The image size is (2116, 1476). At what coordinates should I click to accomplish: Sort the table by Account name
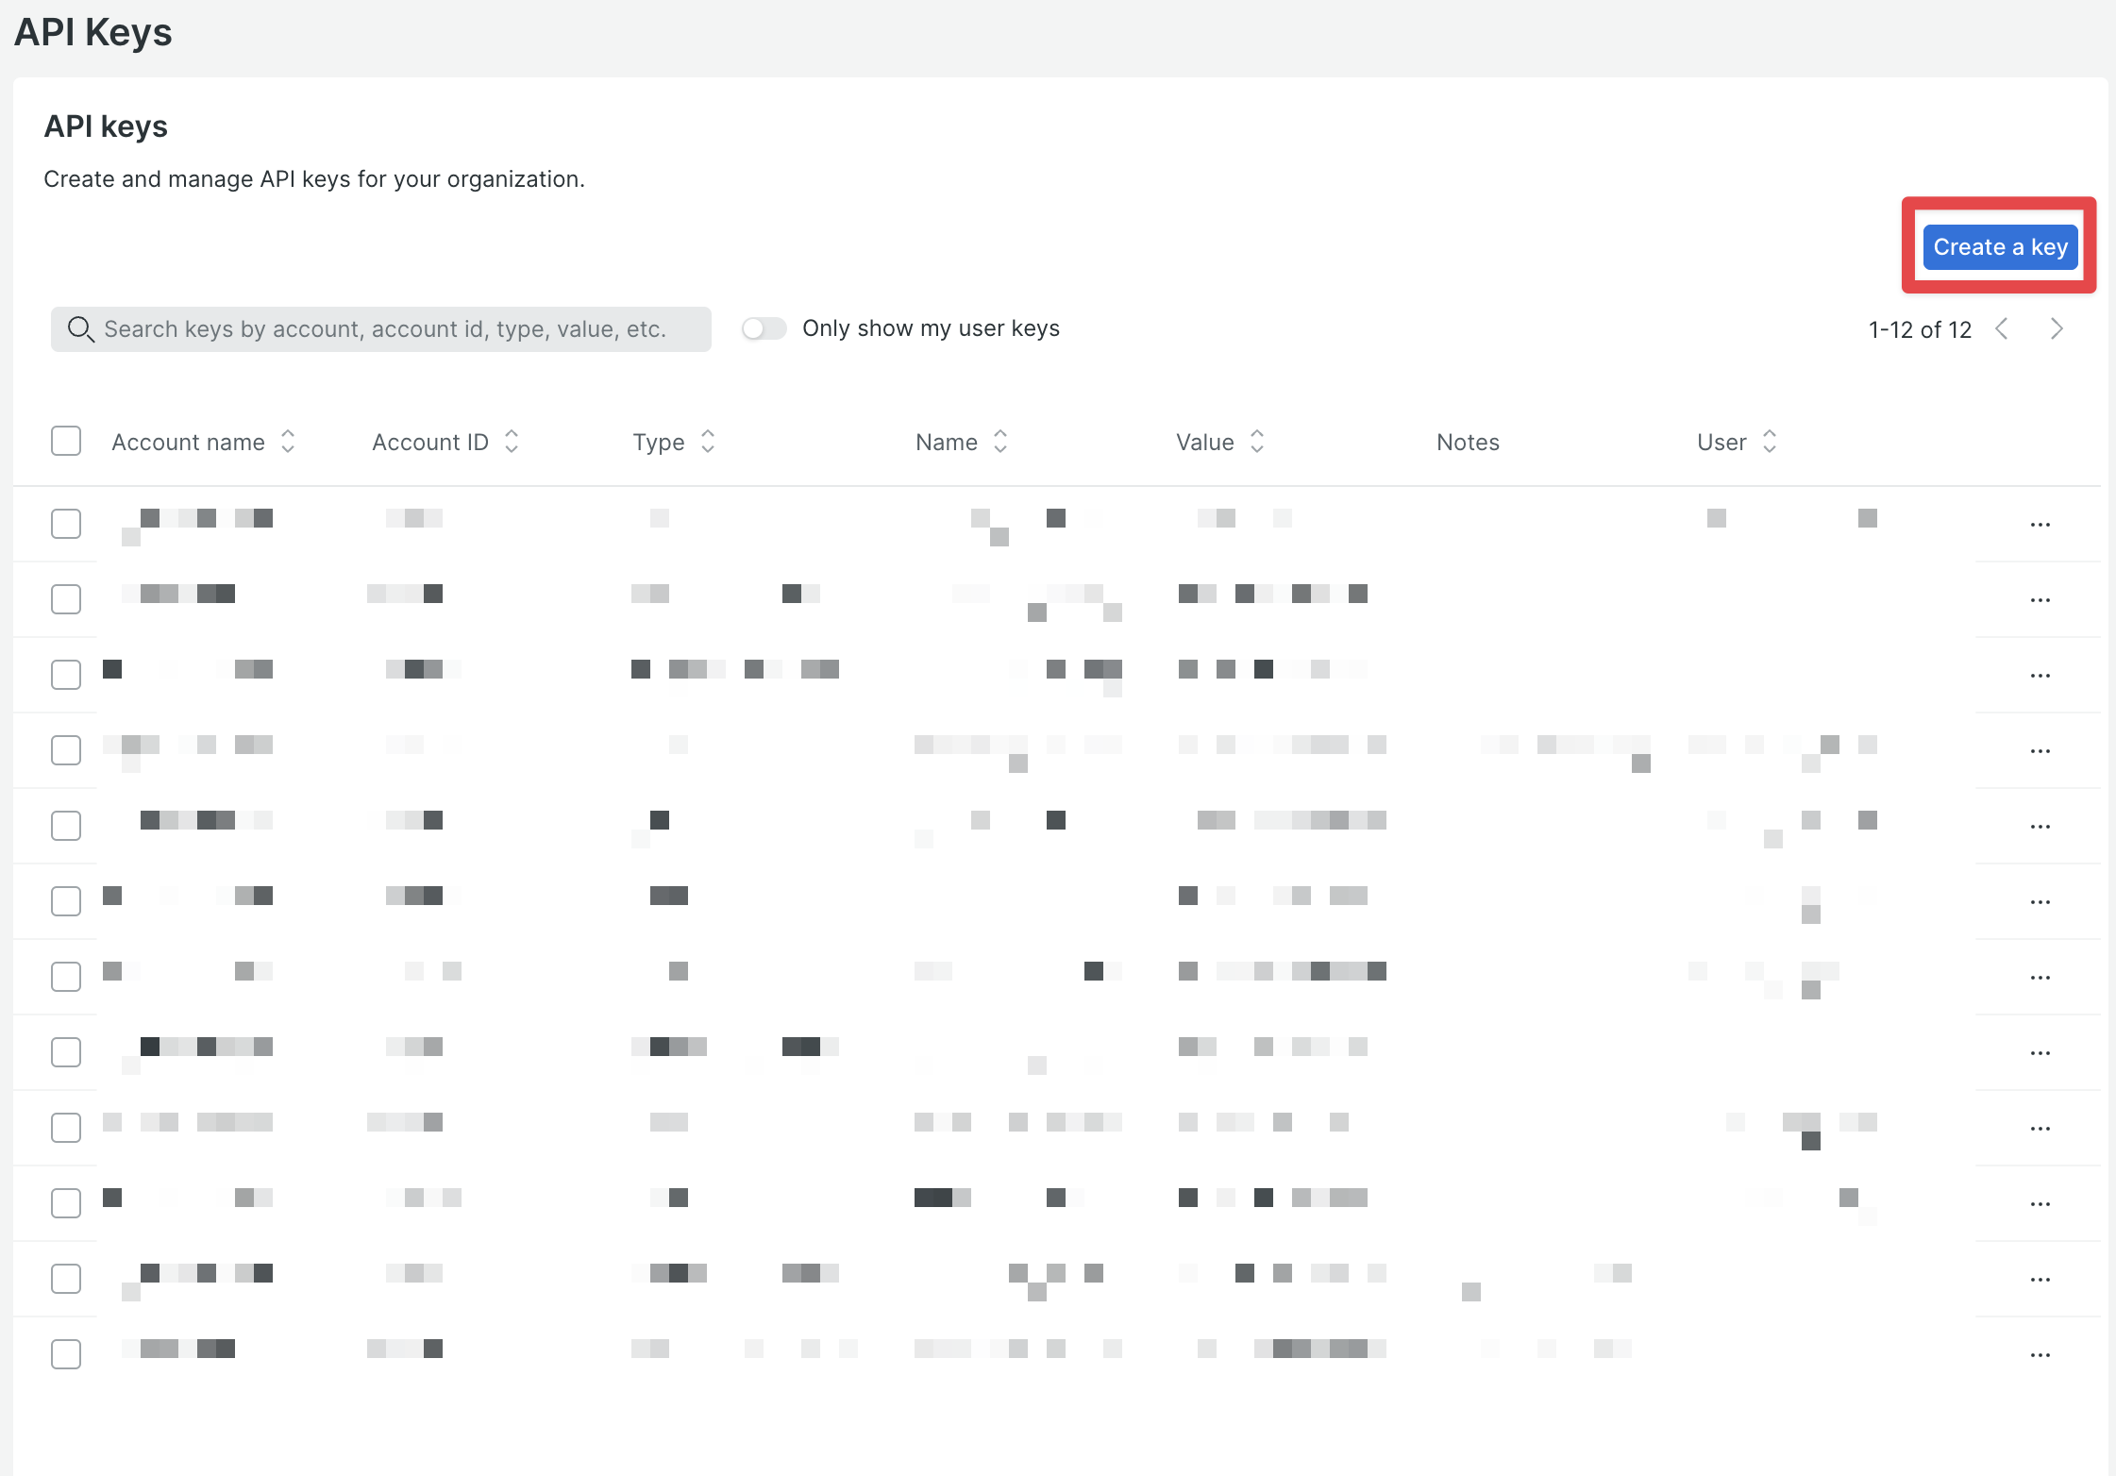tap(188, 442)
